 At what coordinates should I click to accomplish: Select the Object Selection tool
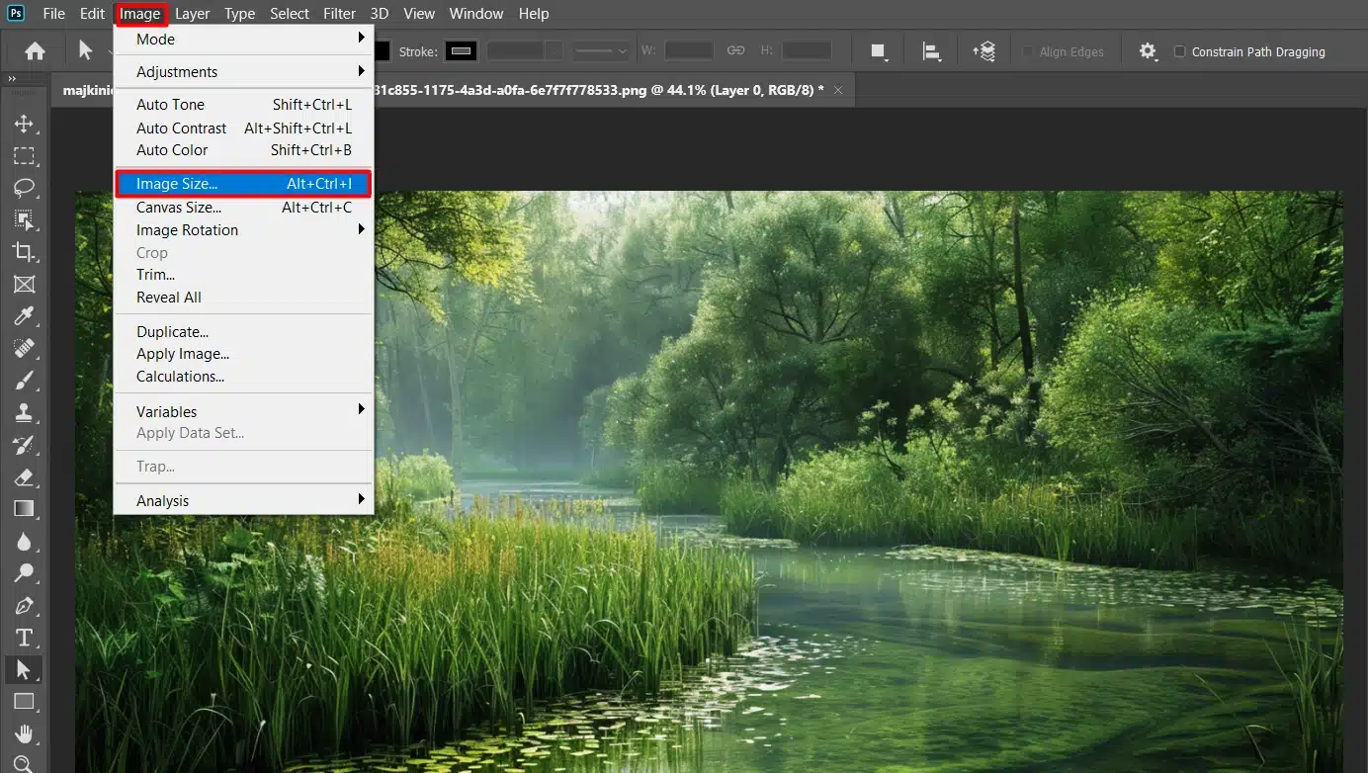[x=24, y=219]
